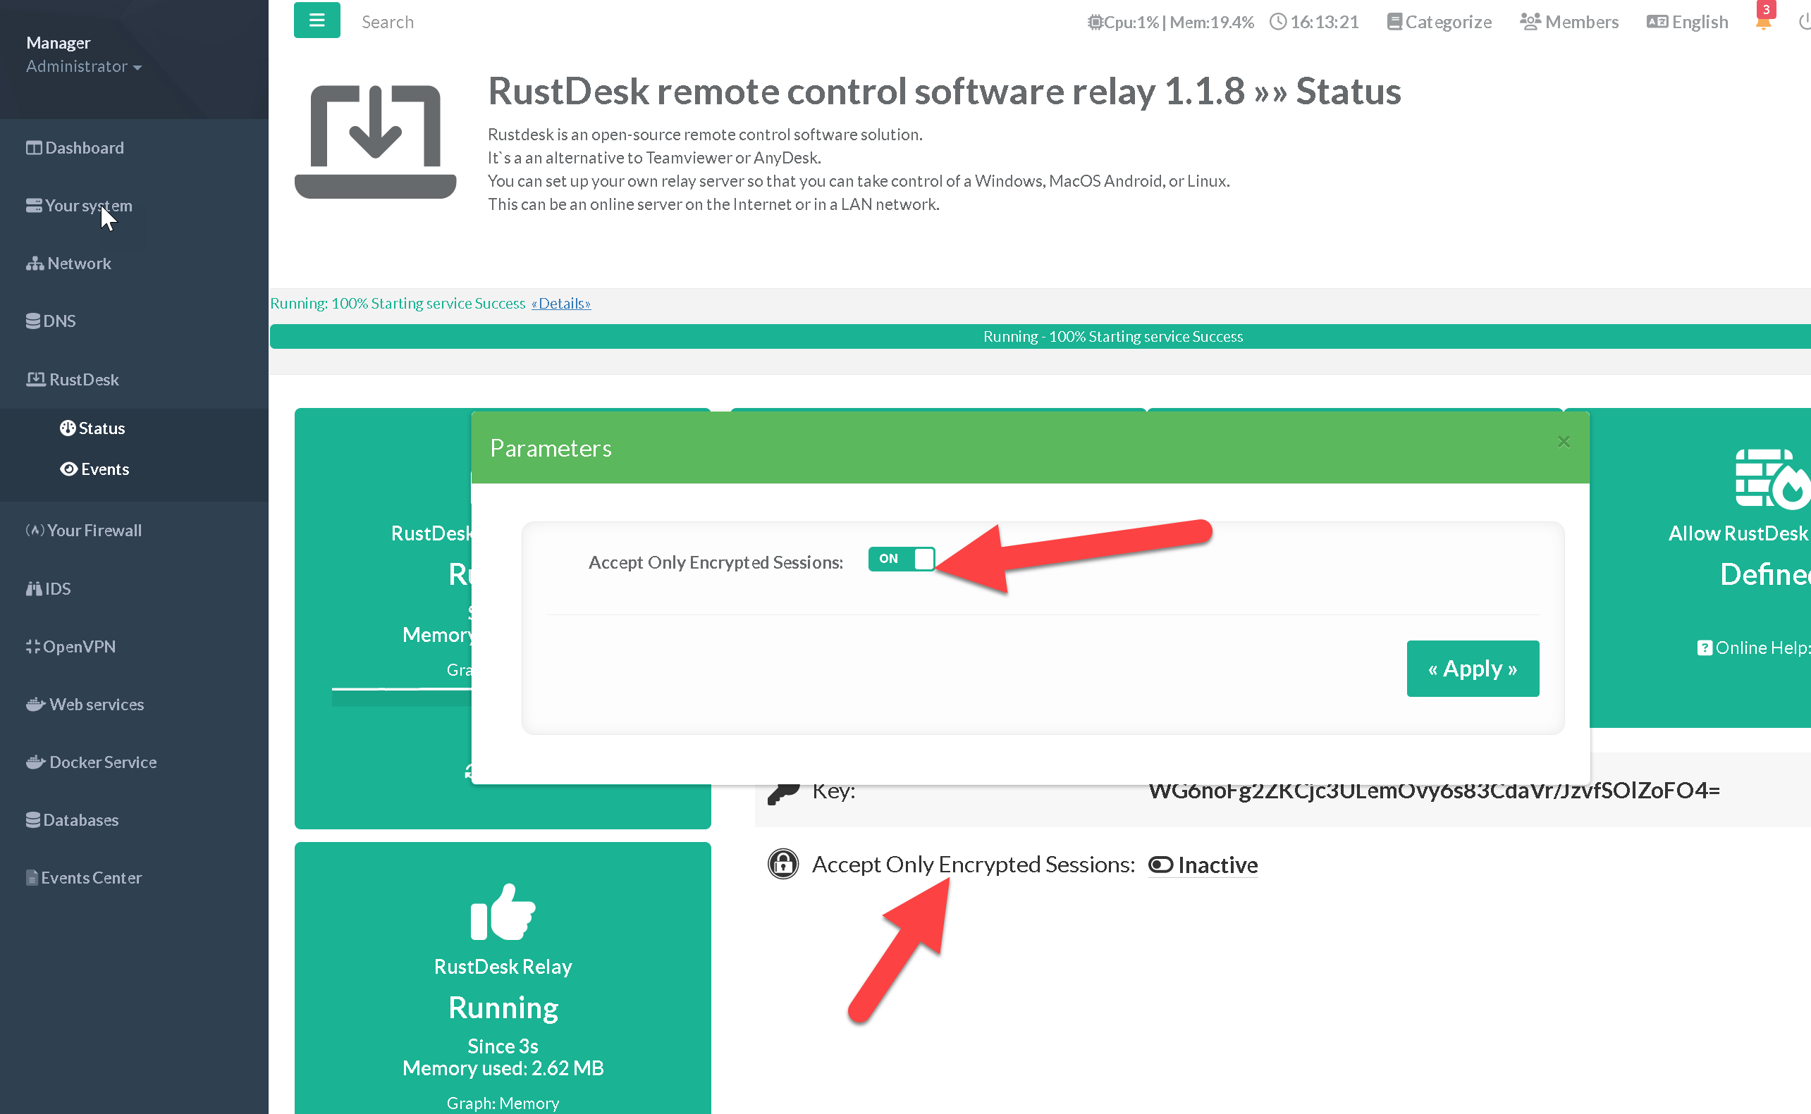Open the Events submenu item
The image size is (1811, 1114).
coord(104,469)
